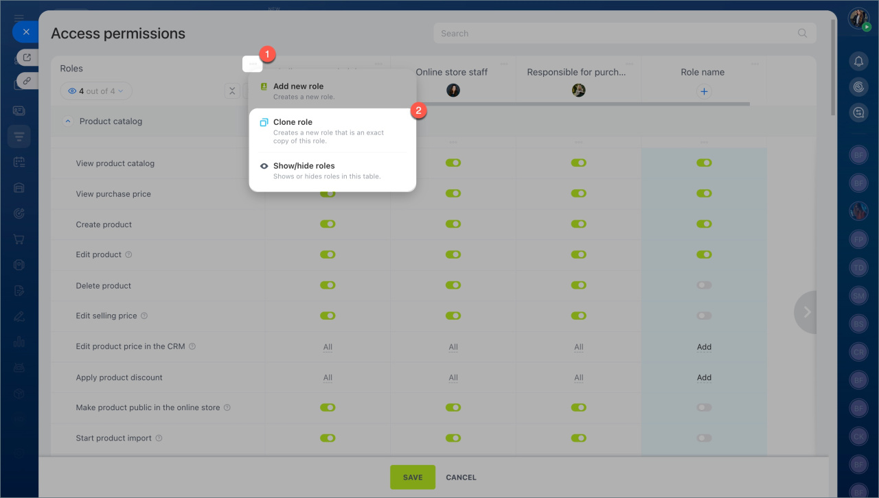The width and height of the screenshot is (879, 498).
Task: Click the blue close X button
Action: 25,32
